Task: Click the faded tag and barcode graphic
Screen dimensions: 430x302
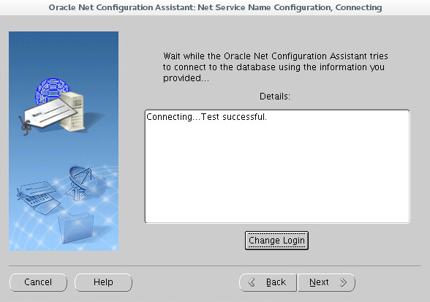Action: click(x=38, y=197)
